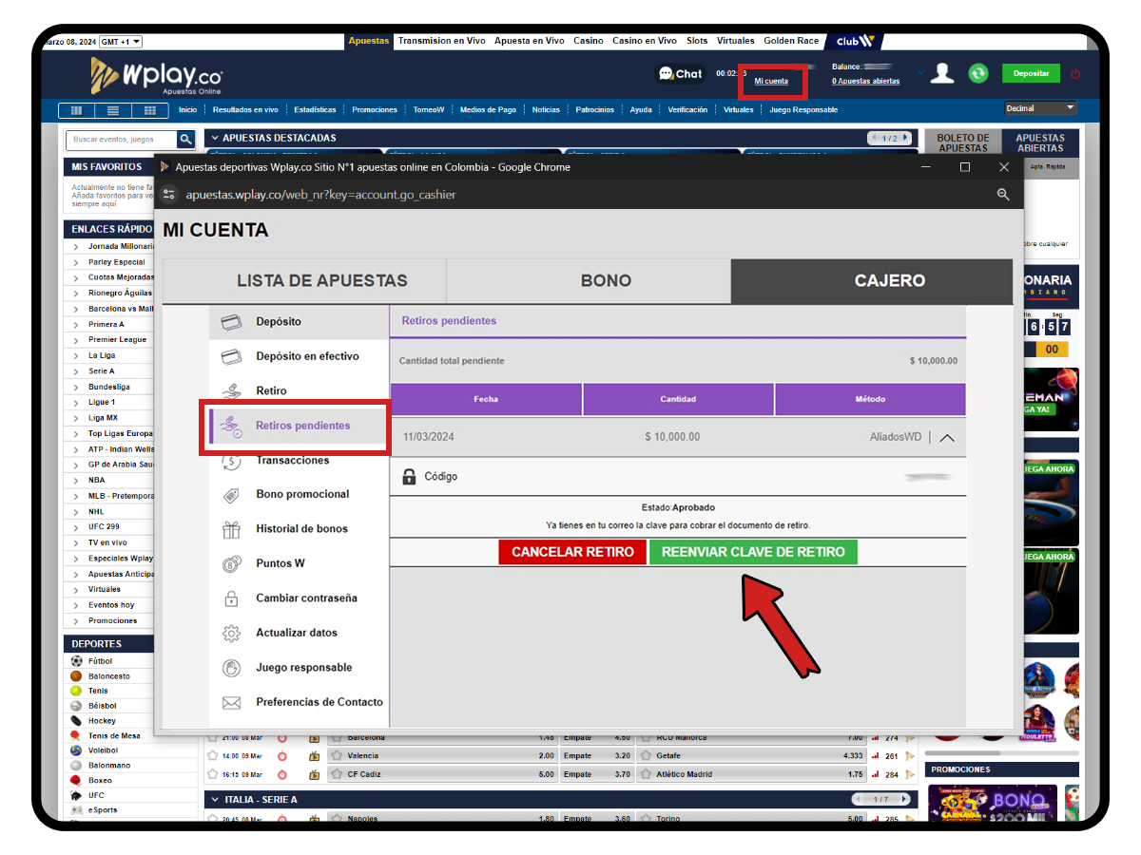
Task: Select the Cajero tab
Action: pyautogui.click(x=872, y=281)
